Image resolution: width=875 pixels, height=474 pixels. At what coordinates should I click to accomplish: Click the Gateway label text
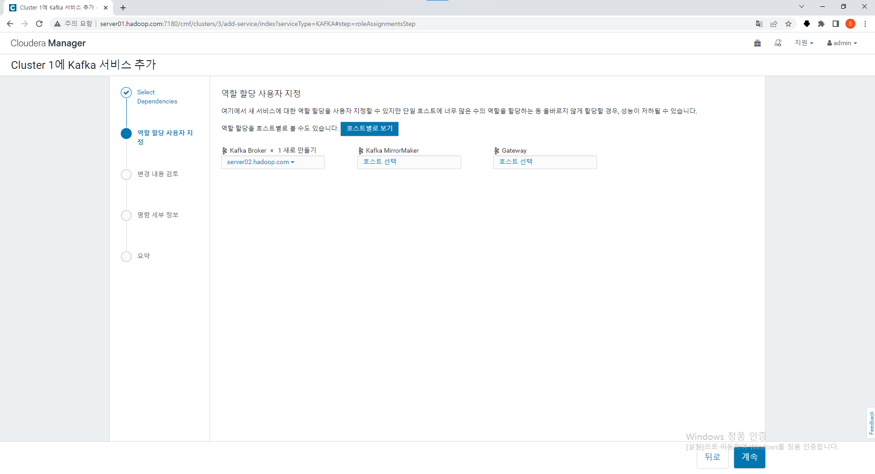pyautogui.click(x=514, y=150)
